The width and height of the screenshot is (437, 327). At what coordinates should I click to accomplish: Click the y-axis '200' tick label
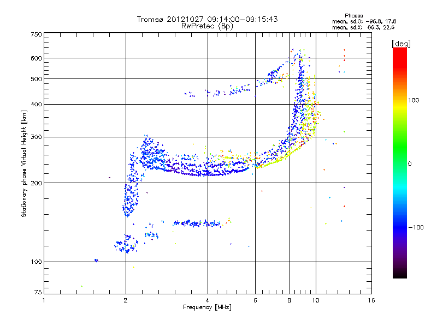click(x=37, y=183)
